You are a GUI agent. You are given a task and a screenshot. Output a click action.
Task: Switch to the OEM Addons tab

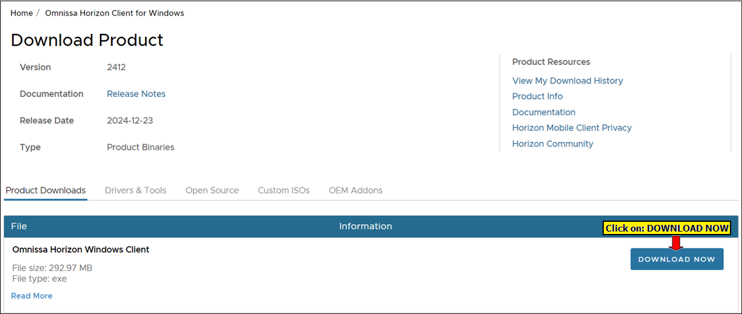tap(356, 190)
